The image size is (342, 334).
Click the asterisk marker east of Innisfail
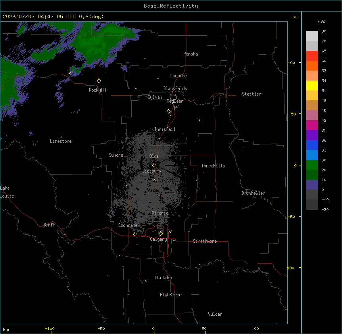[x=199, y=120]
